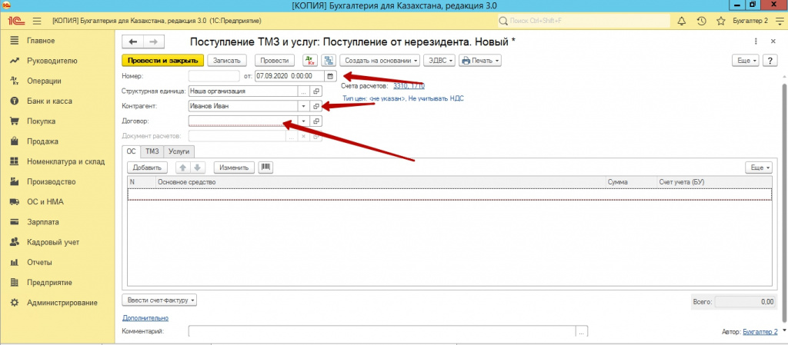Viewport: 788px width, 345px height.
Task: Open table Еще dropdown
Action: [x=758, y=168]
